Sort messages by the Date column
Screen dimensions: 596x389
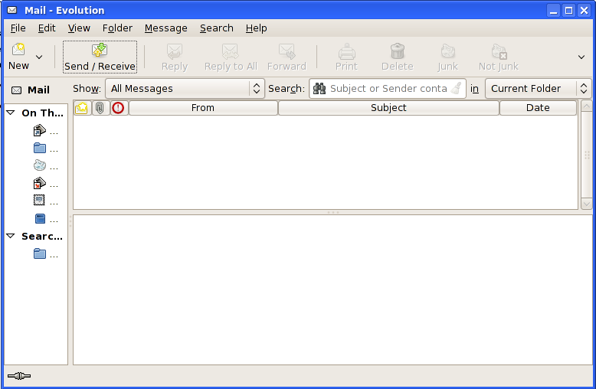pos(538,108)
